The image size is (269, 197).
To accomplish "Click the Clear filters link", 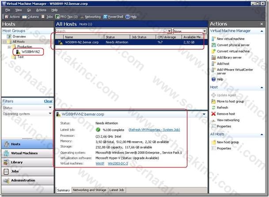I will point(48,101).
